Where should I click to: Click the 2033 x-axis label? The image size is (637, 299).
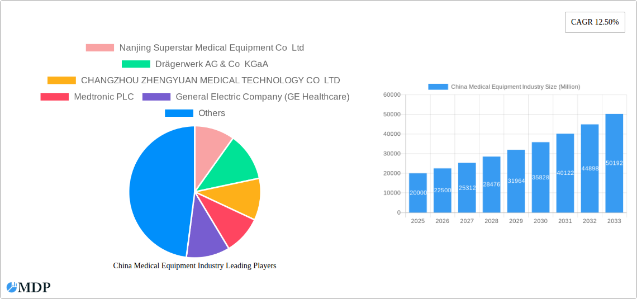click(x=614, y=221)
